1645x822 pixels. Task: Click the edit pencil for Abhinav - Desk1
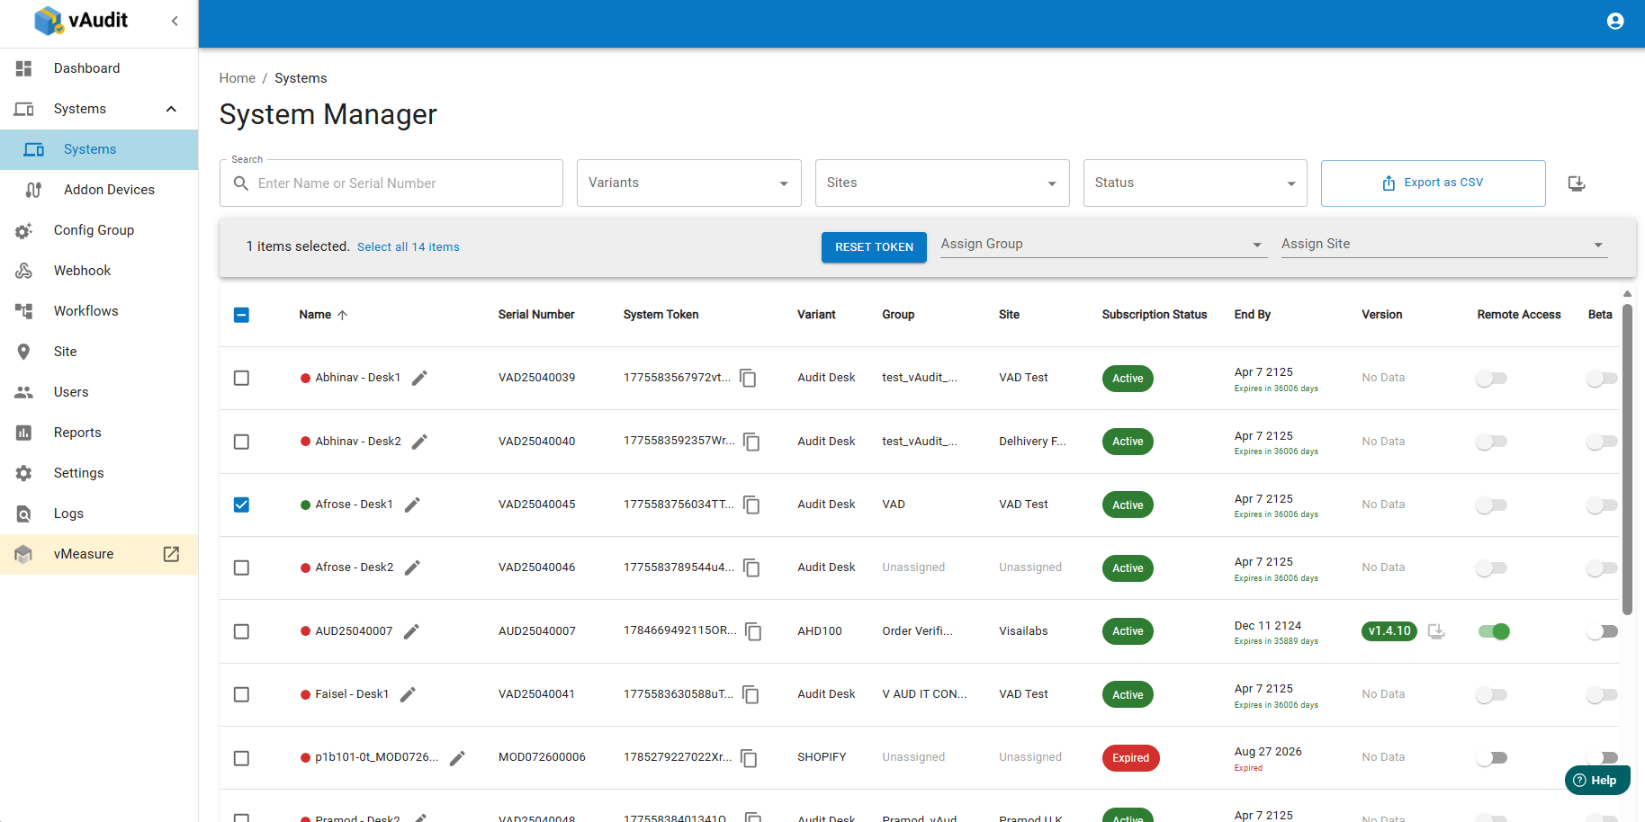[419, 378]
